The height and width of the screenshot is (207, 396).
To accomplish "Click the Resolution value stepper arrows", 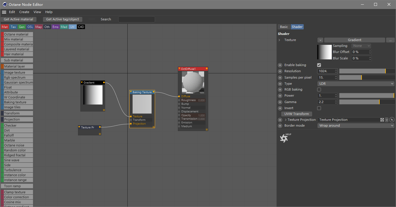I will point(336,71).
